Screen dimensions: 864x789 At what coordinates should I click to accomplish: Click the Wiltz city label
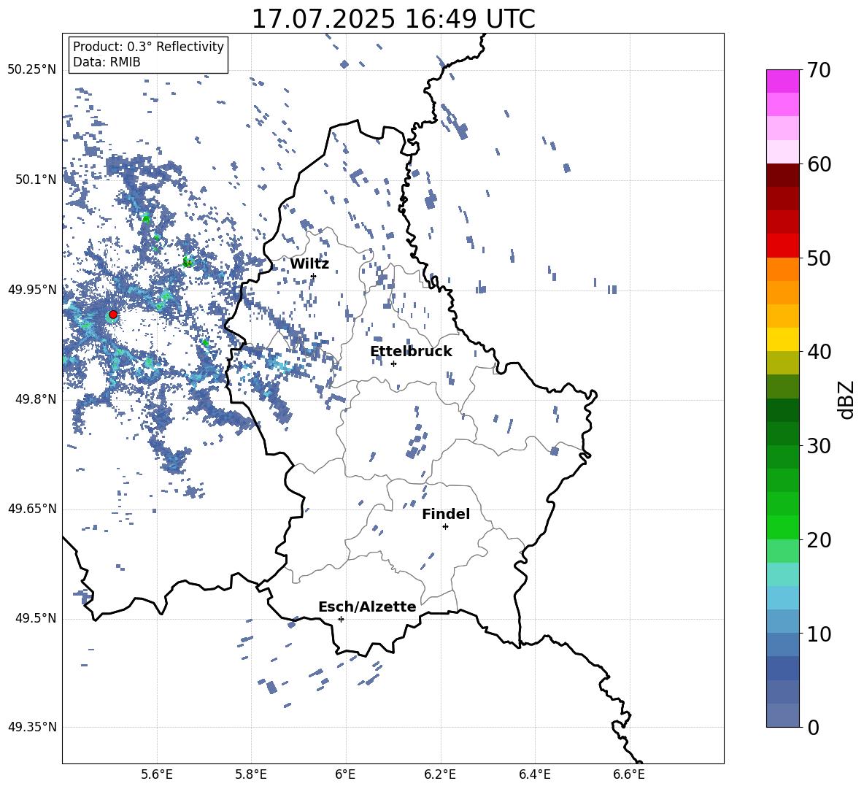click(x=309, y=264)
